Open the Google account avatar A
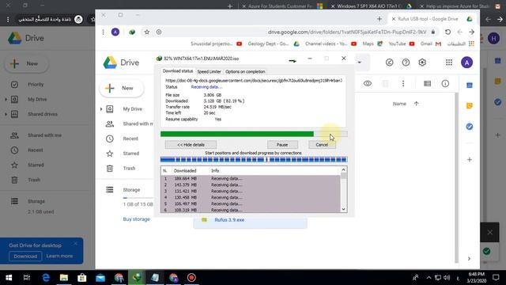 click(466, 63)
